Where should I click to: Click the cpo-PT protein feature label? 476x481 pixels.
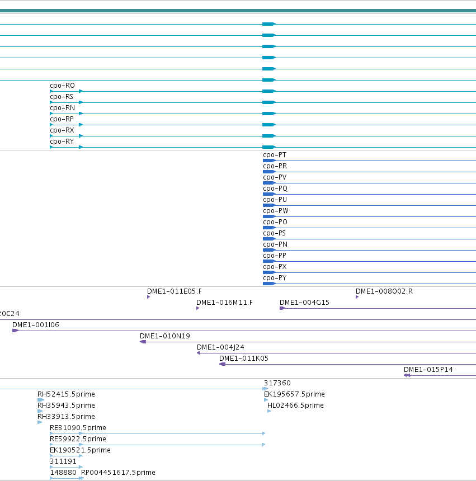tap(275, 155)
